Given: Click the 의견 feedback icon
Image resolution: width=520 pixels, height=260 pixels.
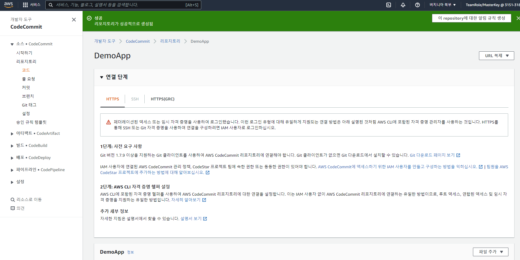Looking at the screenshot, I should click(x=13, y=208).
